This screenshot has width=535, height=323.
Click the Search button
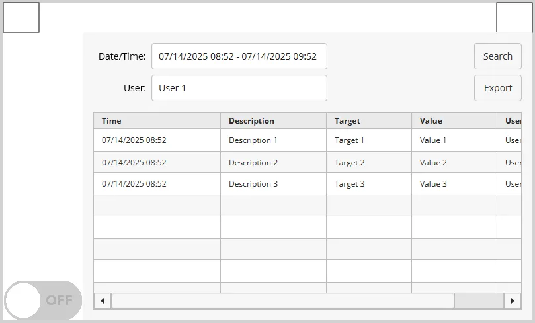click(x=497, y=56)
